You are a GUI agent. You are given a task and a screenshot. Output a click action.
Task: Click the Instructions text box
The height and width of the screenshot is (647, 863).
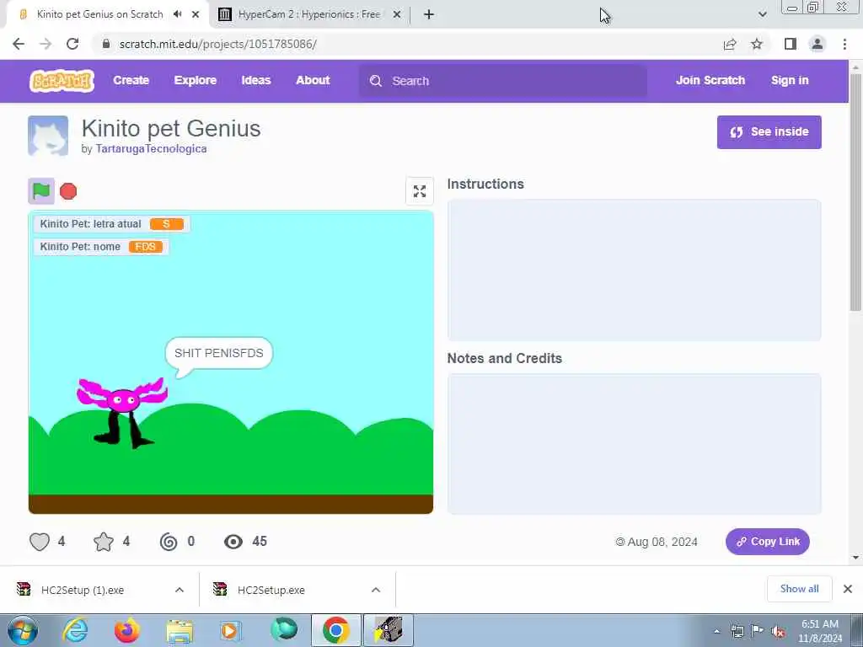[634, 270]
